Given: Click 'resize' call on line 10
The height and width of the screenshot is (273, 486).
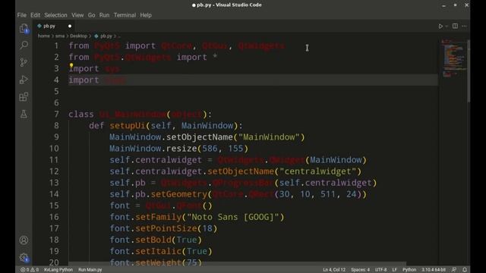Looking at the screenshot, I should click(181, 149).
